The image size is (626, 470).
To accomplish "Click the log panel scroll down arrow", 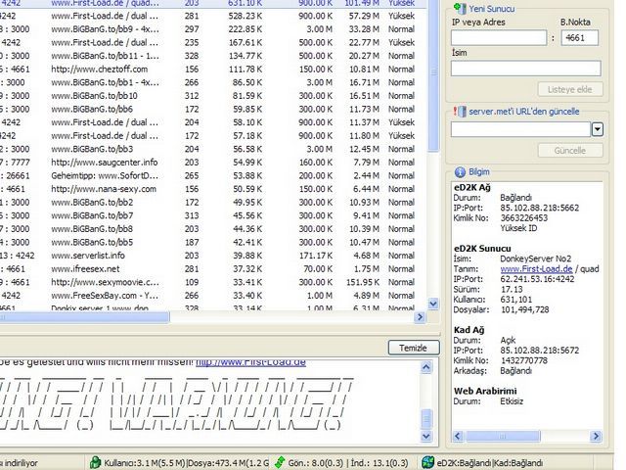I will pos(425,438).
